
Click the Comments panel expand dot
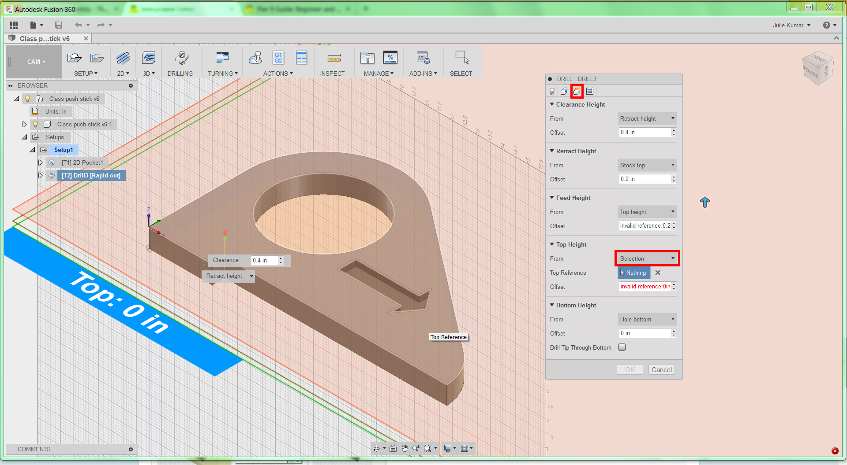click(131, 449)
